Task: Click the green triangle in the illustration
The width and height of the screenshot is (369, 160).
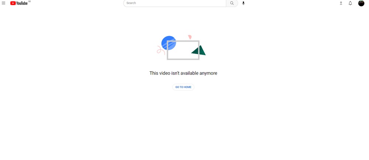Action: 199,50
